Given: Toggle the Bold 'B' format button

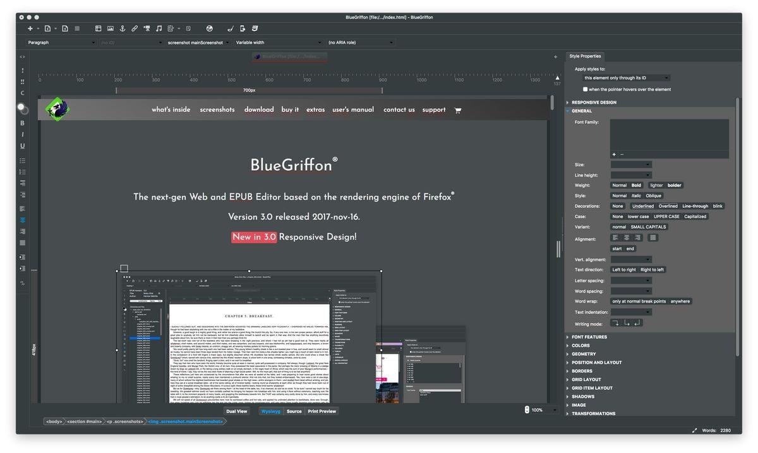Looking at the screenshot, I should [x=23, y=123].
